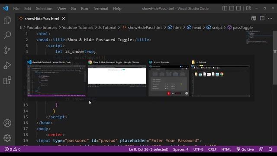Open the View menu
277x156 pixels.
tap(61, 9)
